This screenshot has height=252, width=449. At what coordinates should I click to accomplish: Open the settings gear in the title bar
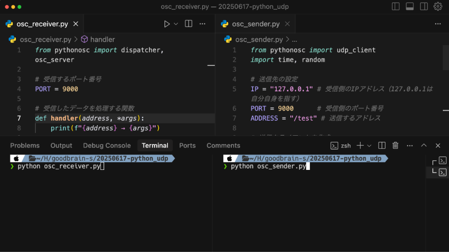click(x=437, y=7)
